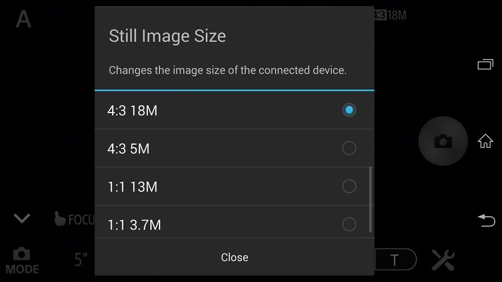Tap the Android back arrow icon
Viewport: 502px width, 282px height.
(x=486, y=220)
